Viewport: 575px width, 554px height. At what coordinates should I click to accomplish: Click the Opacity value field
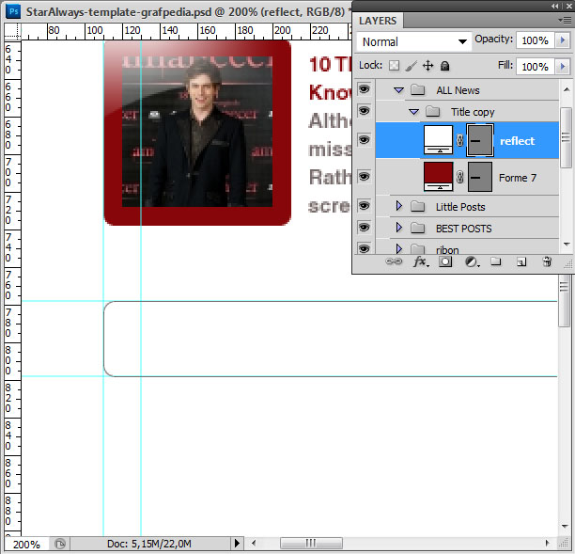coord(536,40)
